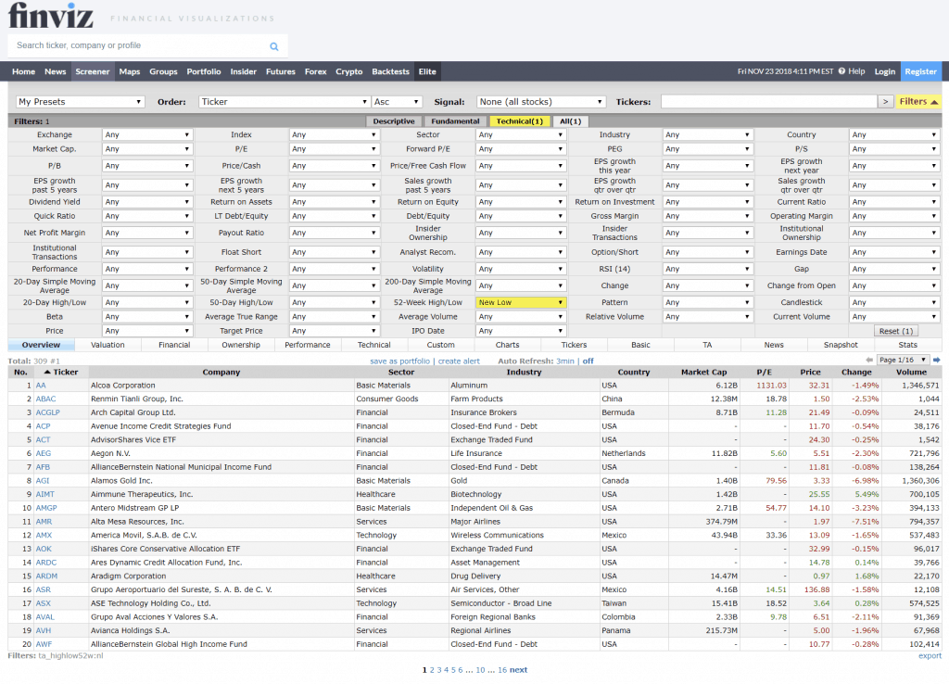Screen dimensions: 949x684
Task: Sort by Volume column header
Action: [x=912, y=373]
